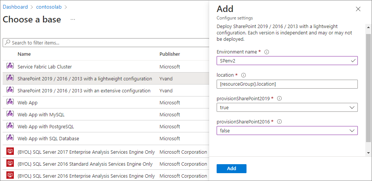Select BYOL SQL Server 2016 Enterprise Analysis Services
The height and width of the screenshot is (181, 372).
coord(86,176)
